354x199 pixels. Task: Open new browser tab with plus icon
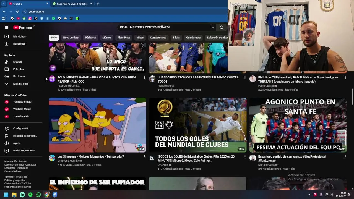pos(98,4)
